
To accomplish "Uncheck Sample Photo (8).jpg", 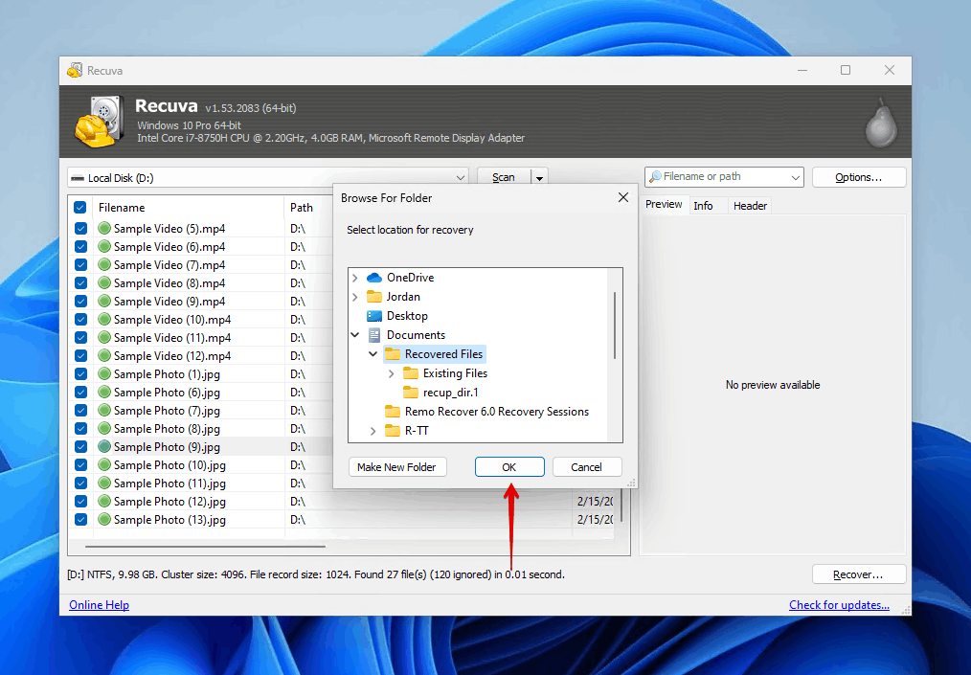I will click(x=80, y=429).
